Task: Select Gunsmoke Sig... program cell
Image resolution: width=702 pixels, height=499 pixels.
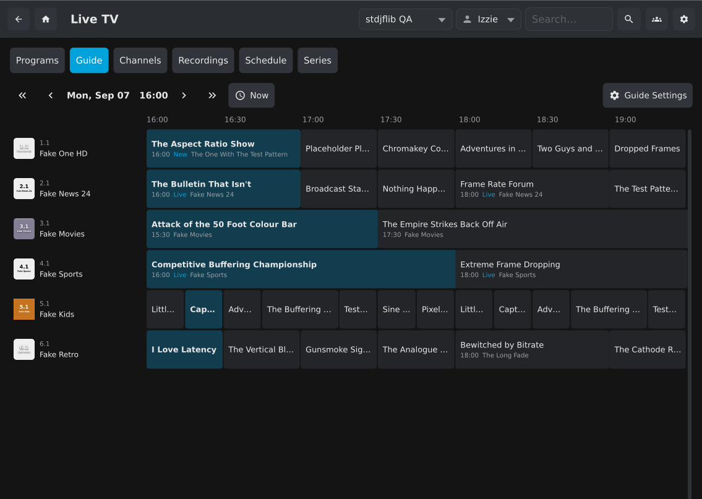Action: tap(338, 349)
